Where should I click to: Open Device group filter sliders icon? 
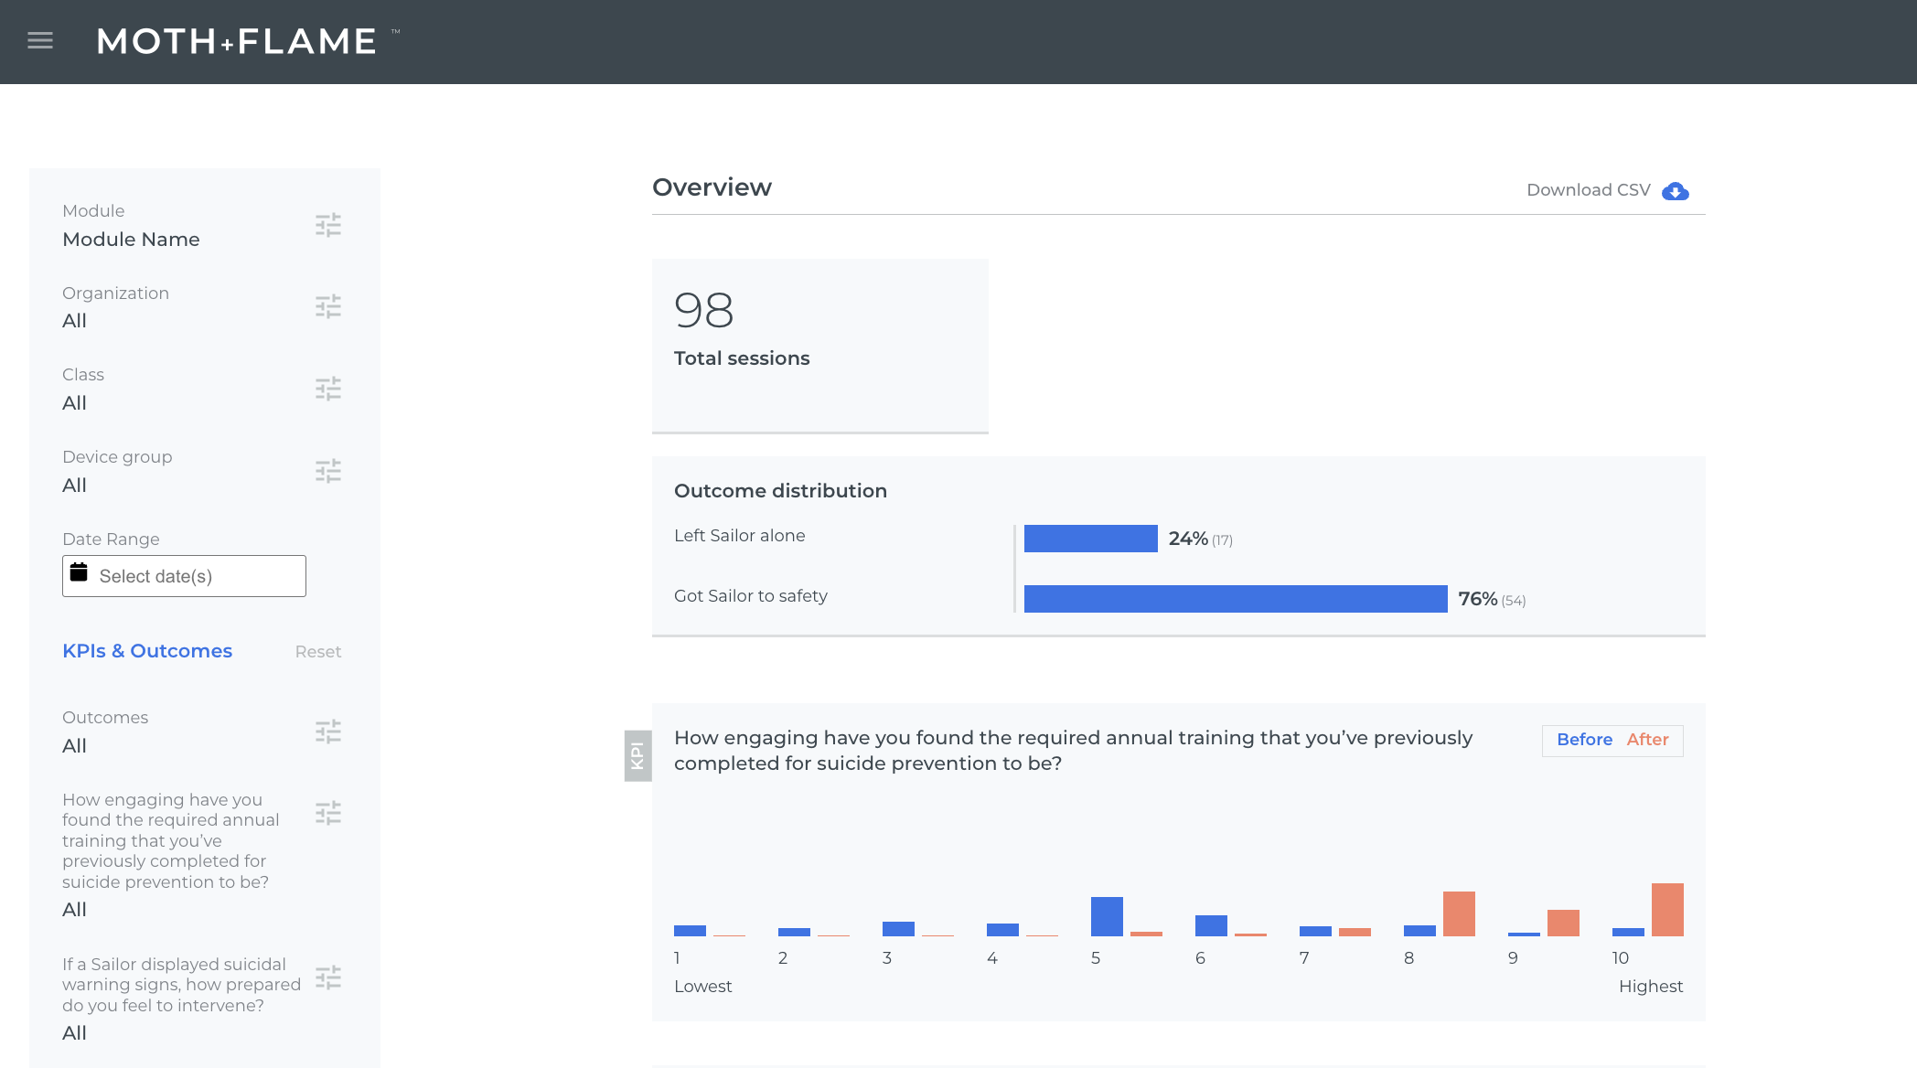click(x=328, y=471)
